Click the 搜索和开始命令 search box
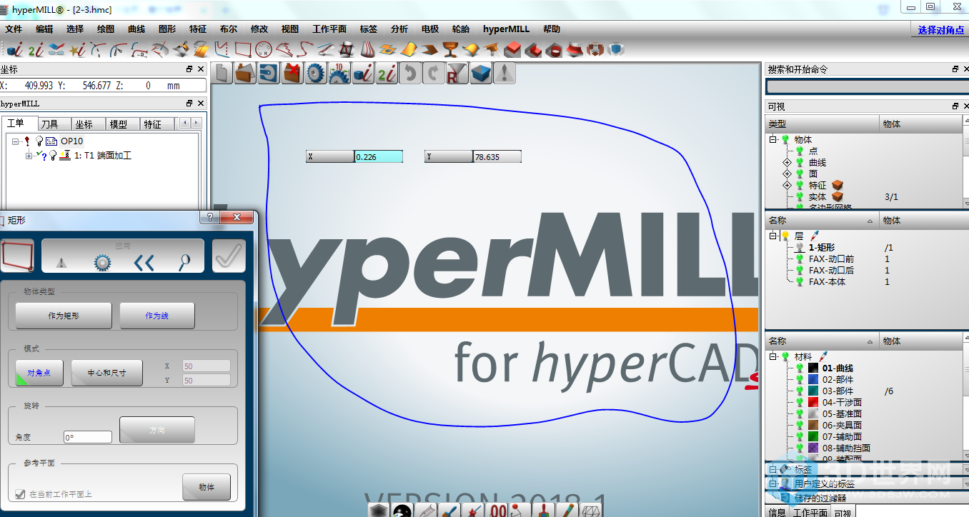This screenshot has width=969, height=517. pos(867,86)
